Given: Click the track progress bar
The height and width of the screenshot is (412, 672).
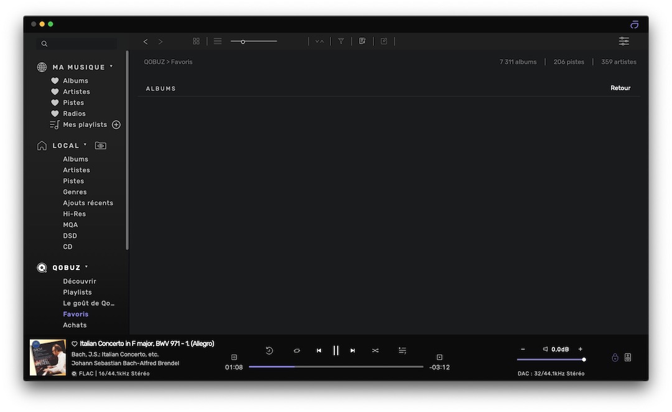Looking at the screenshot, I should [x=336, y=367].
